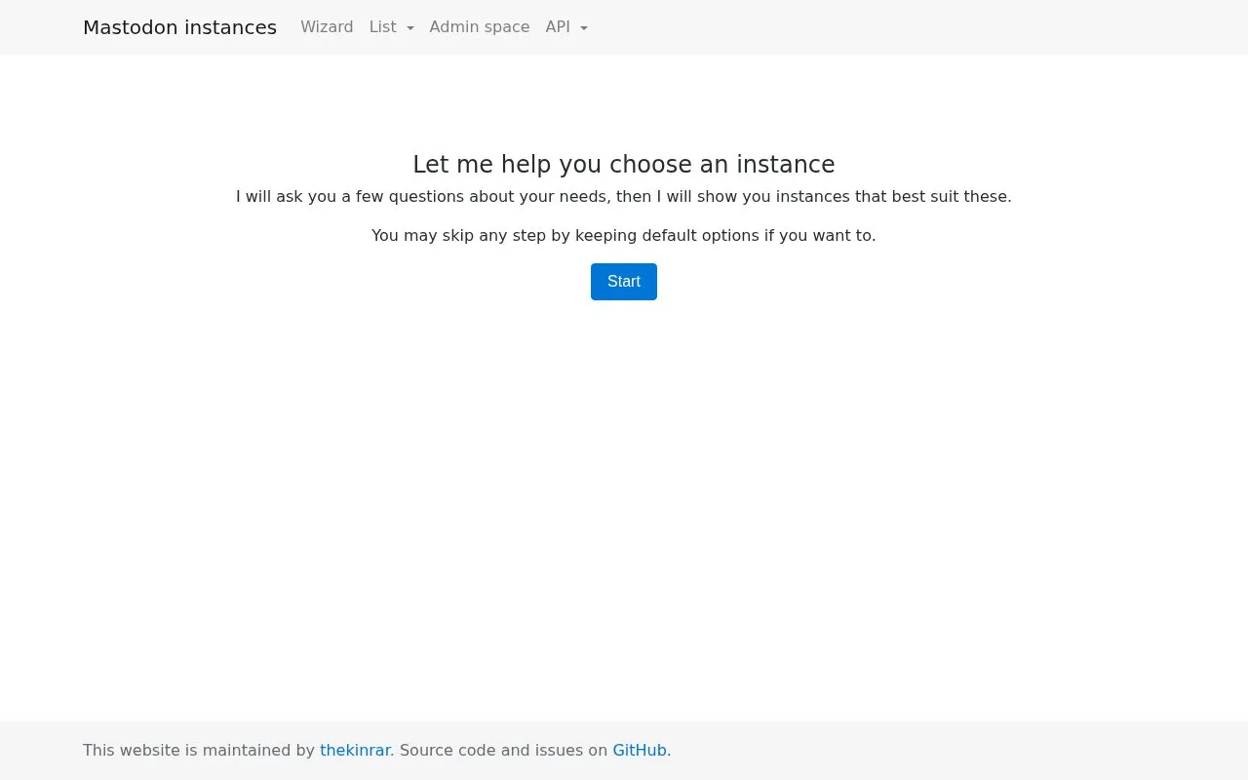Open the Mastodon instances home link

179,27
